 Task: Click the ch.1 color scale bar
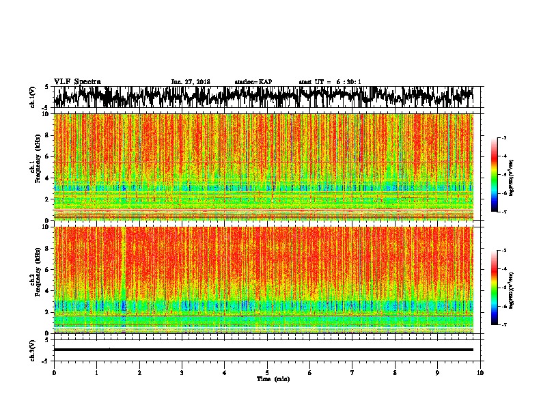(495, 175)
